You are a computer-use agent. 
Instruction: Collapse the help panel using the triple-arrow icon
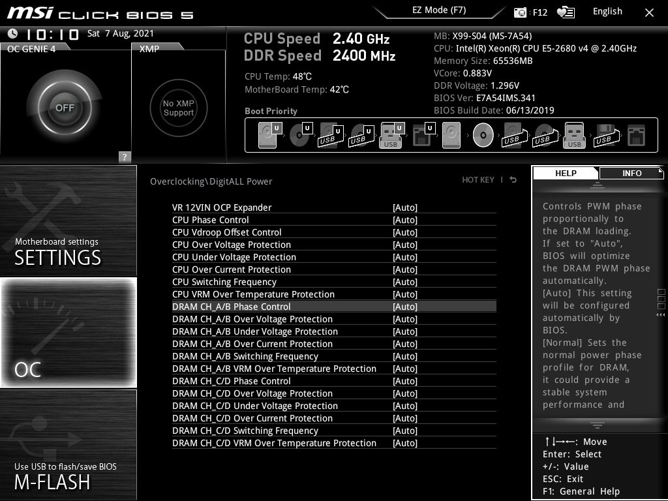click(x=660, y=315)
